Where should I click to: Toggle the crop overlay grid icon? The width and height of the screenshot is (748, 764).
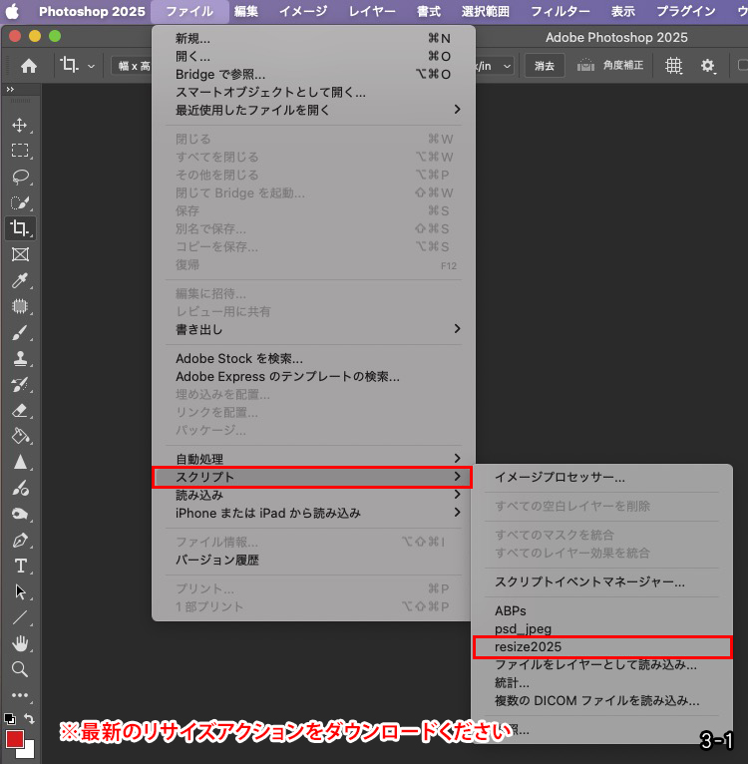coord(674,66)
